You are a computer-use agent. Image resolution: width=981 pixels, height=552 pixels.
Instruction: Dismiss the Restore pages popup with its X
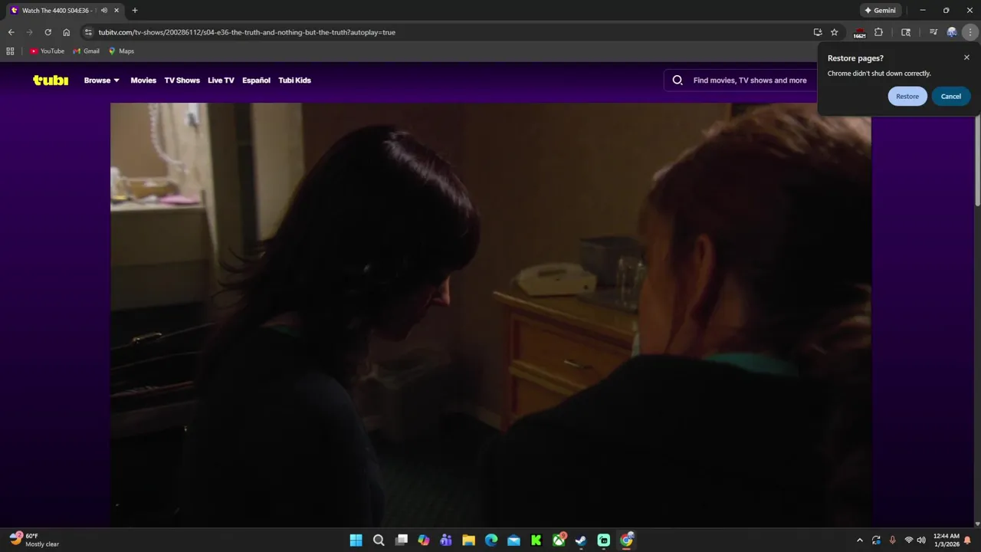pyautogui.click(x=966, y=58)
